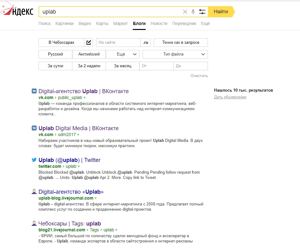Screen dimensions: 300x252
Task: Switch to the Видео tab
Action: (x=85, y=23)
